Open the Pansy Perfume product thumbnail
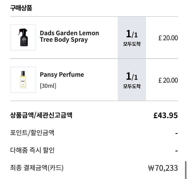This screenshot has width=188, height=179. pos(23,80)
